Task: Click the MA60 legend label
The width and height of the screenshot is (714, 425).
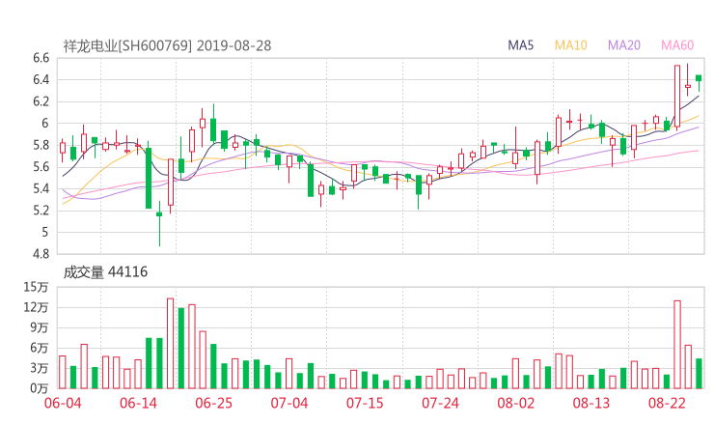Action: point(676,44)
